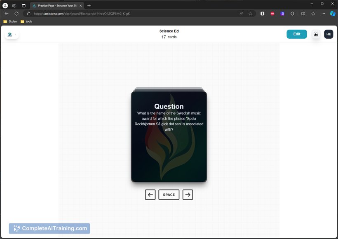Click the Edit button

[x=297, y=34]
